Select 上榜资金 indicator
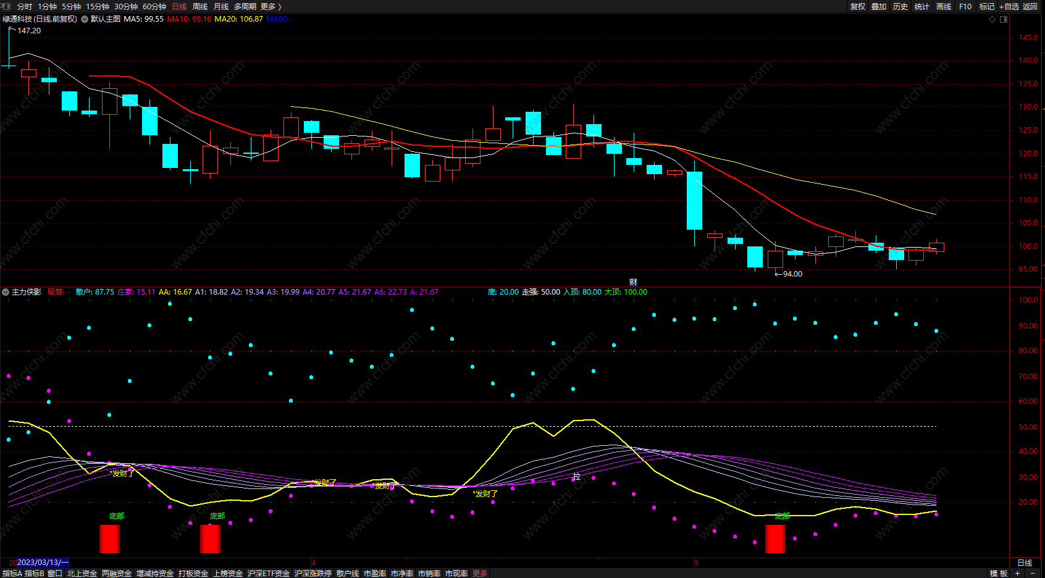Image resolution: width=1045 pixels, height=578 pixels. 228,574
